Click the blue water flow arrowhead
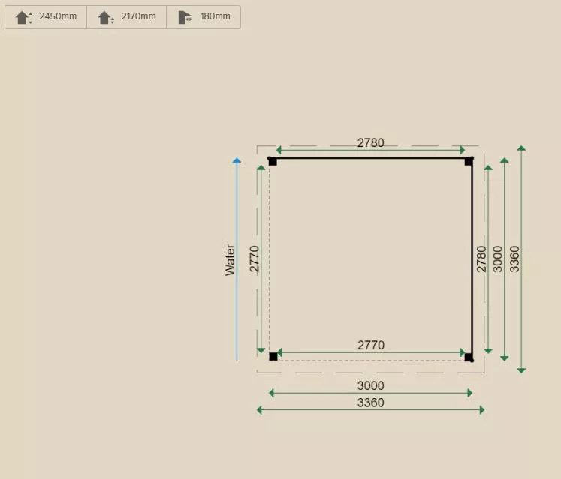The height and width of the screenshot is (479, 561). (x=237, y=160)
